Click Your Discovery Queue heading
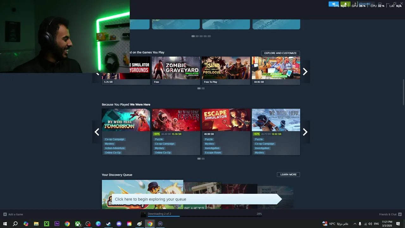 (117, 175)
